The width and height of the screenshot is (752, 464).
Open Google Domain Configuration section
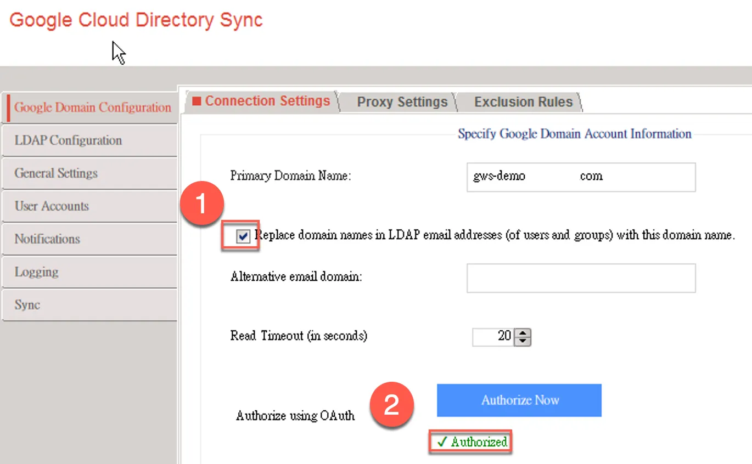(89, 107)
